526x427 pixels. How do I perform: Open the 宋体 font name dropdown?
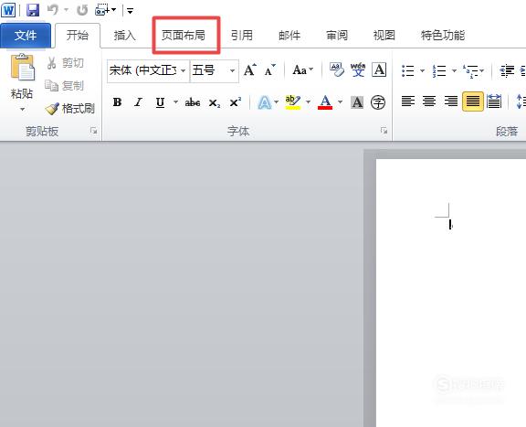[x=183, y=71]
